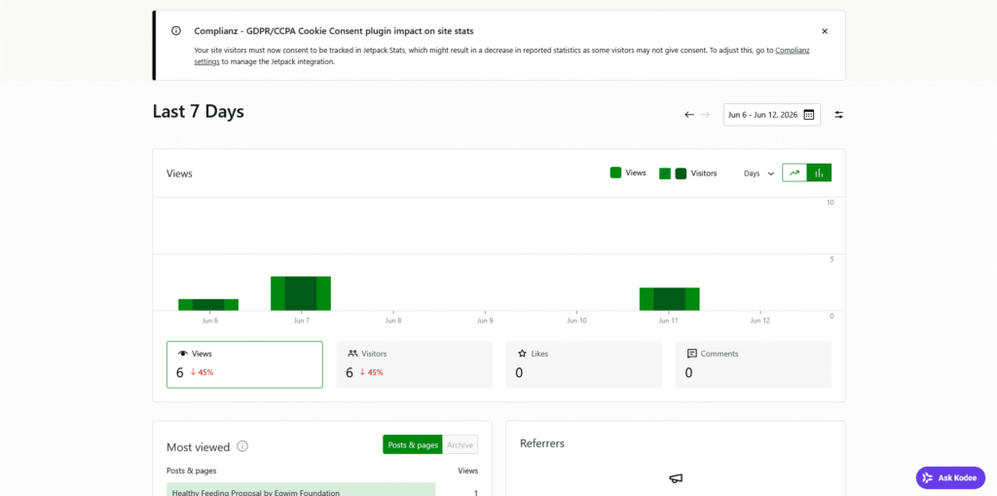Screen dimensions: 997x496
Task: Dismiss the Complianz notice with the X
Action: (x=824, y=30)
